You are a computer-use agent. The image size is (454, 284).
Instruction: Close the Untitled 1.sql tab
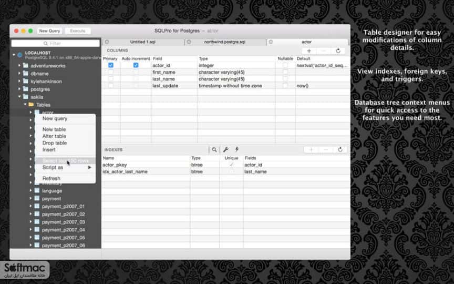coord(107,42)
